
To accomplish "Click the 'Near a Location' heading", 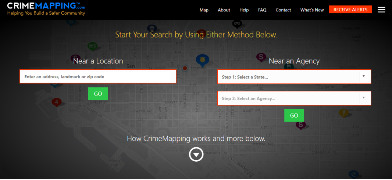I will point(98,61).
